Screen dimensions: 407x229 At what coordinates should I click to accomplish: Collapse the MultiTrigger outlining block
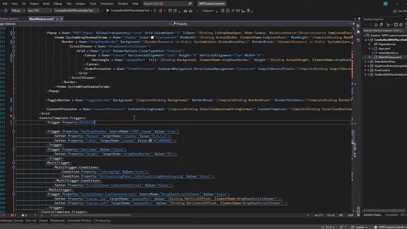point(13,163)
